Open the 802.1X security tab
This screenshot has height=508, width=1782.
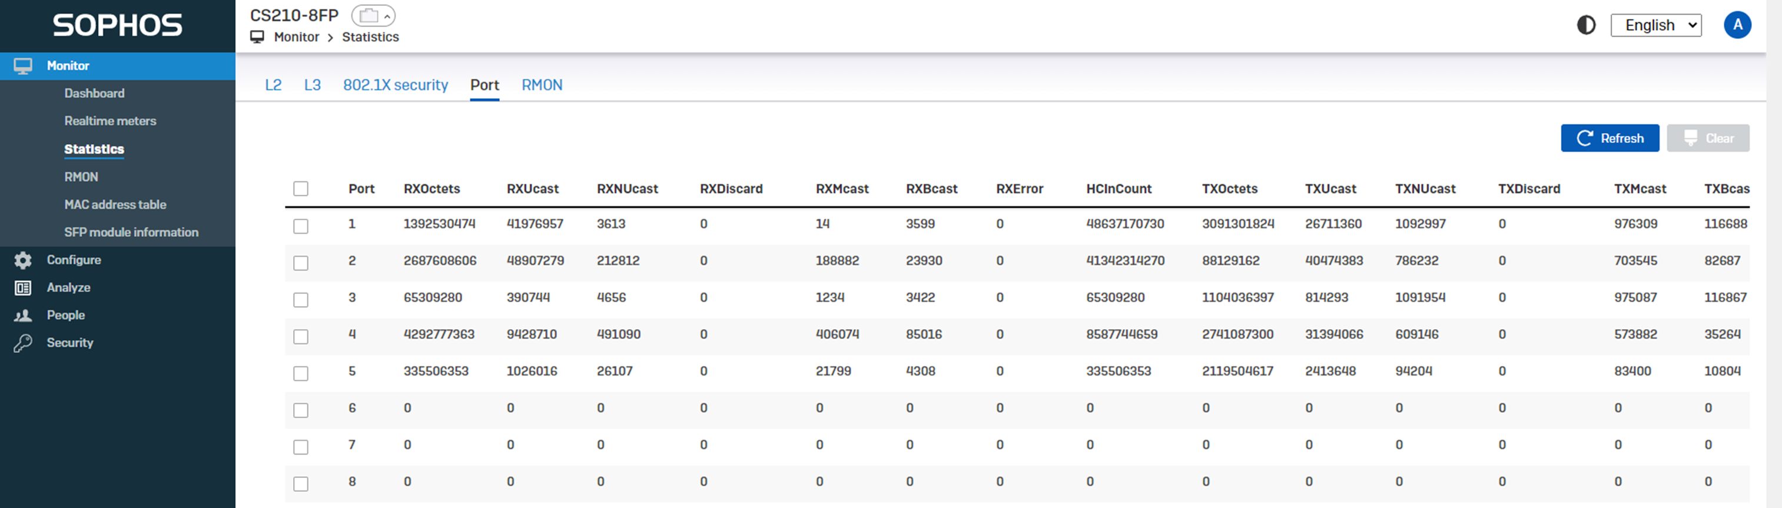pyautogui.click(x=395, y=85)
